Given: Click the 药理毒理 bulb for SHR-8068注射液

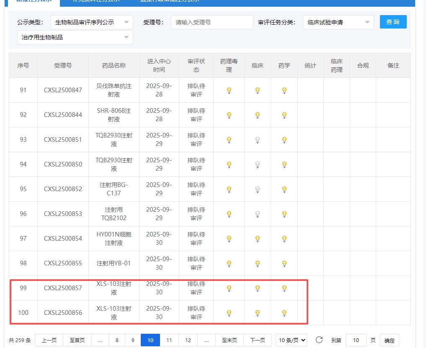Looking at the screenshot, I should coord(229,115).
